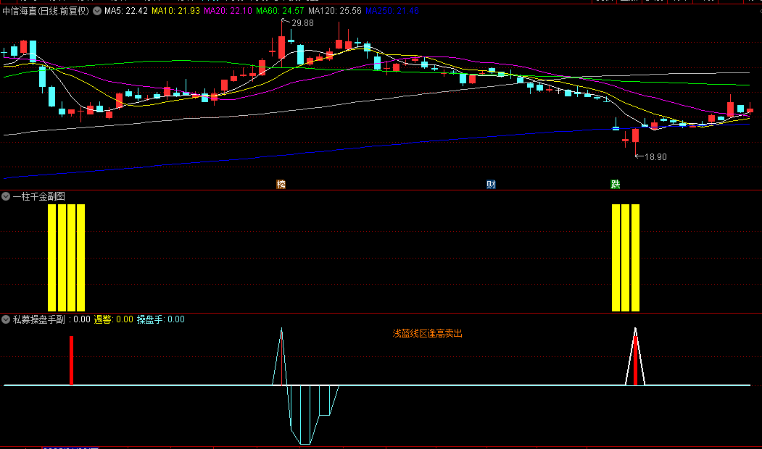Click the 财 financial event marker
Screen dimensions: 762x449
click(491, 185)
